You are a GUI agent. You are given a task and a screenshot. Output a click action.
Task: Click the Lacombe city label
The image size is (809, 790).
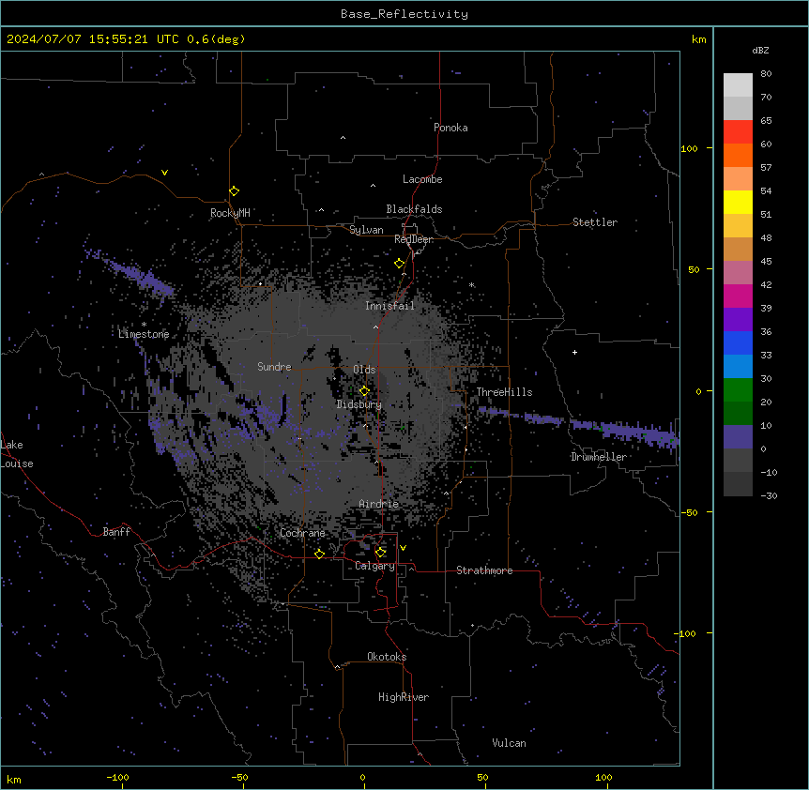[x=422, y=179]
